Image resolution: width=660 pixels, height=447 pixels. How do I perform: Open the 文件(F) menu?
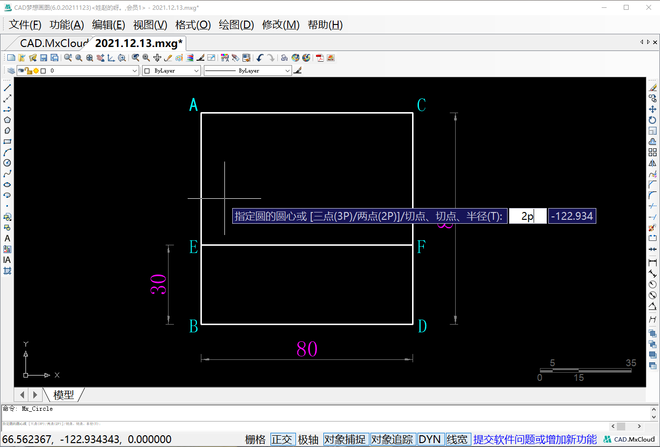25,24
